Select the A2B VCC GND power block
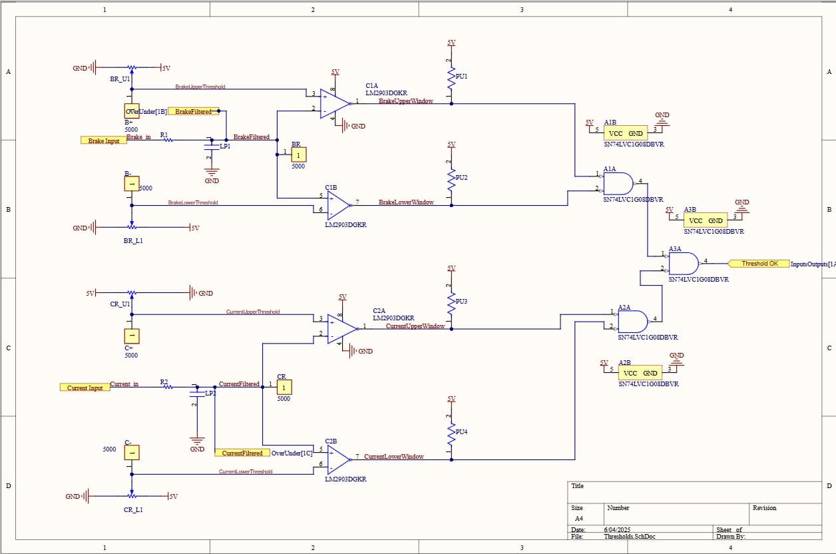The image size is (836, 554). click(640, 373)
